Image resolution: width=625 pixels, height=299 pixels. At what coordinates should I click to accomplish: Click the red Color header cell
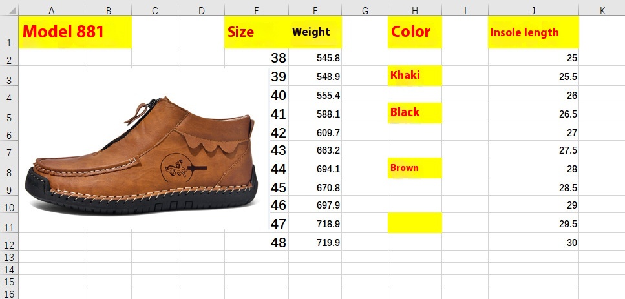(x=414, y=32)
